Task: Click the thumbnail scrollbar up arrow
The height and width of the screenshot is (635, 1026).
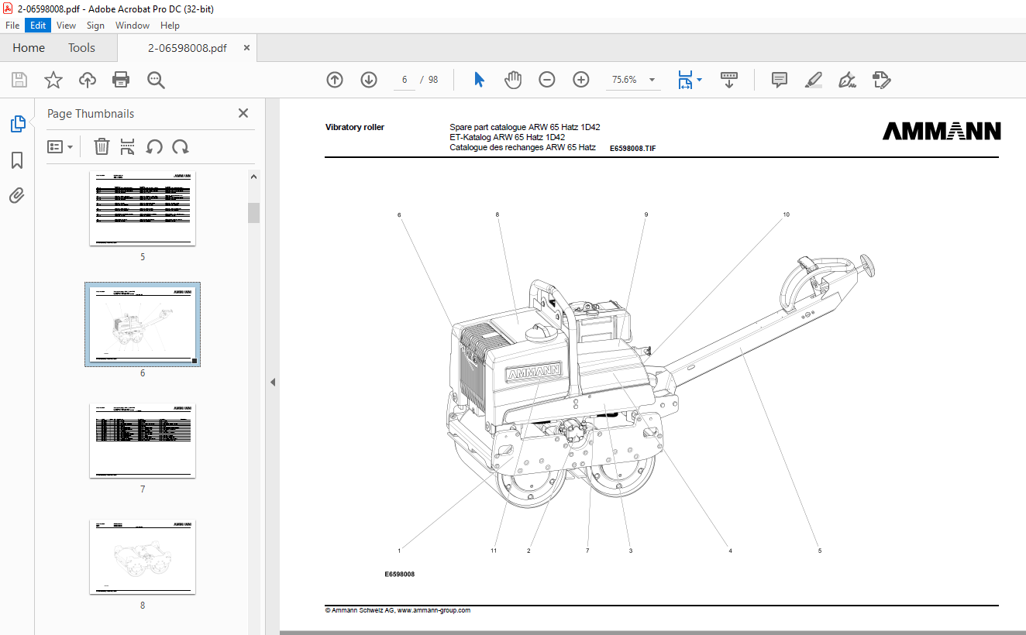Action: [x=253, y=177]
